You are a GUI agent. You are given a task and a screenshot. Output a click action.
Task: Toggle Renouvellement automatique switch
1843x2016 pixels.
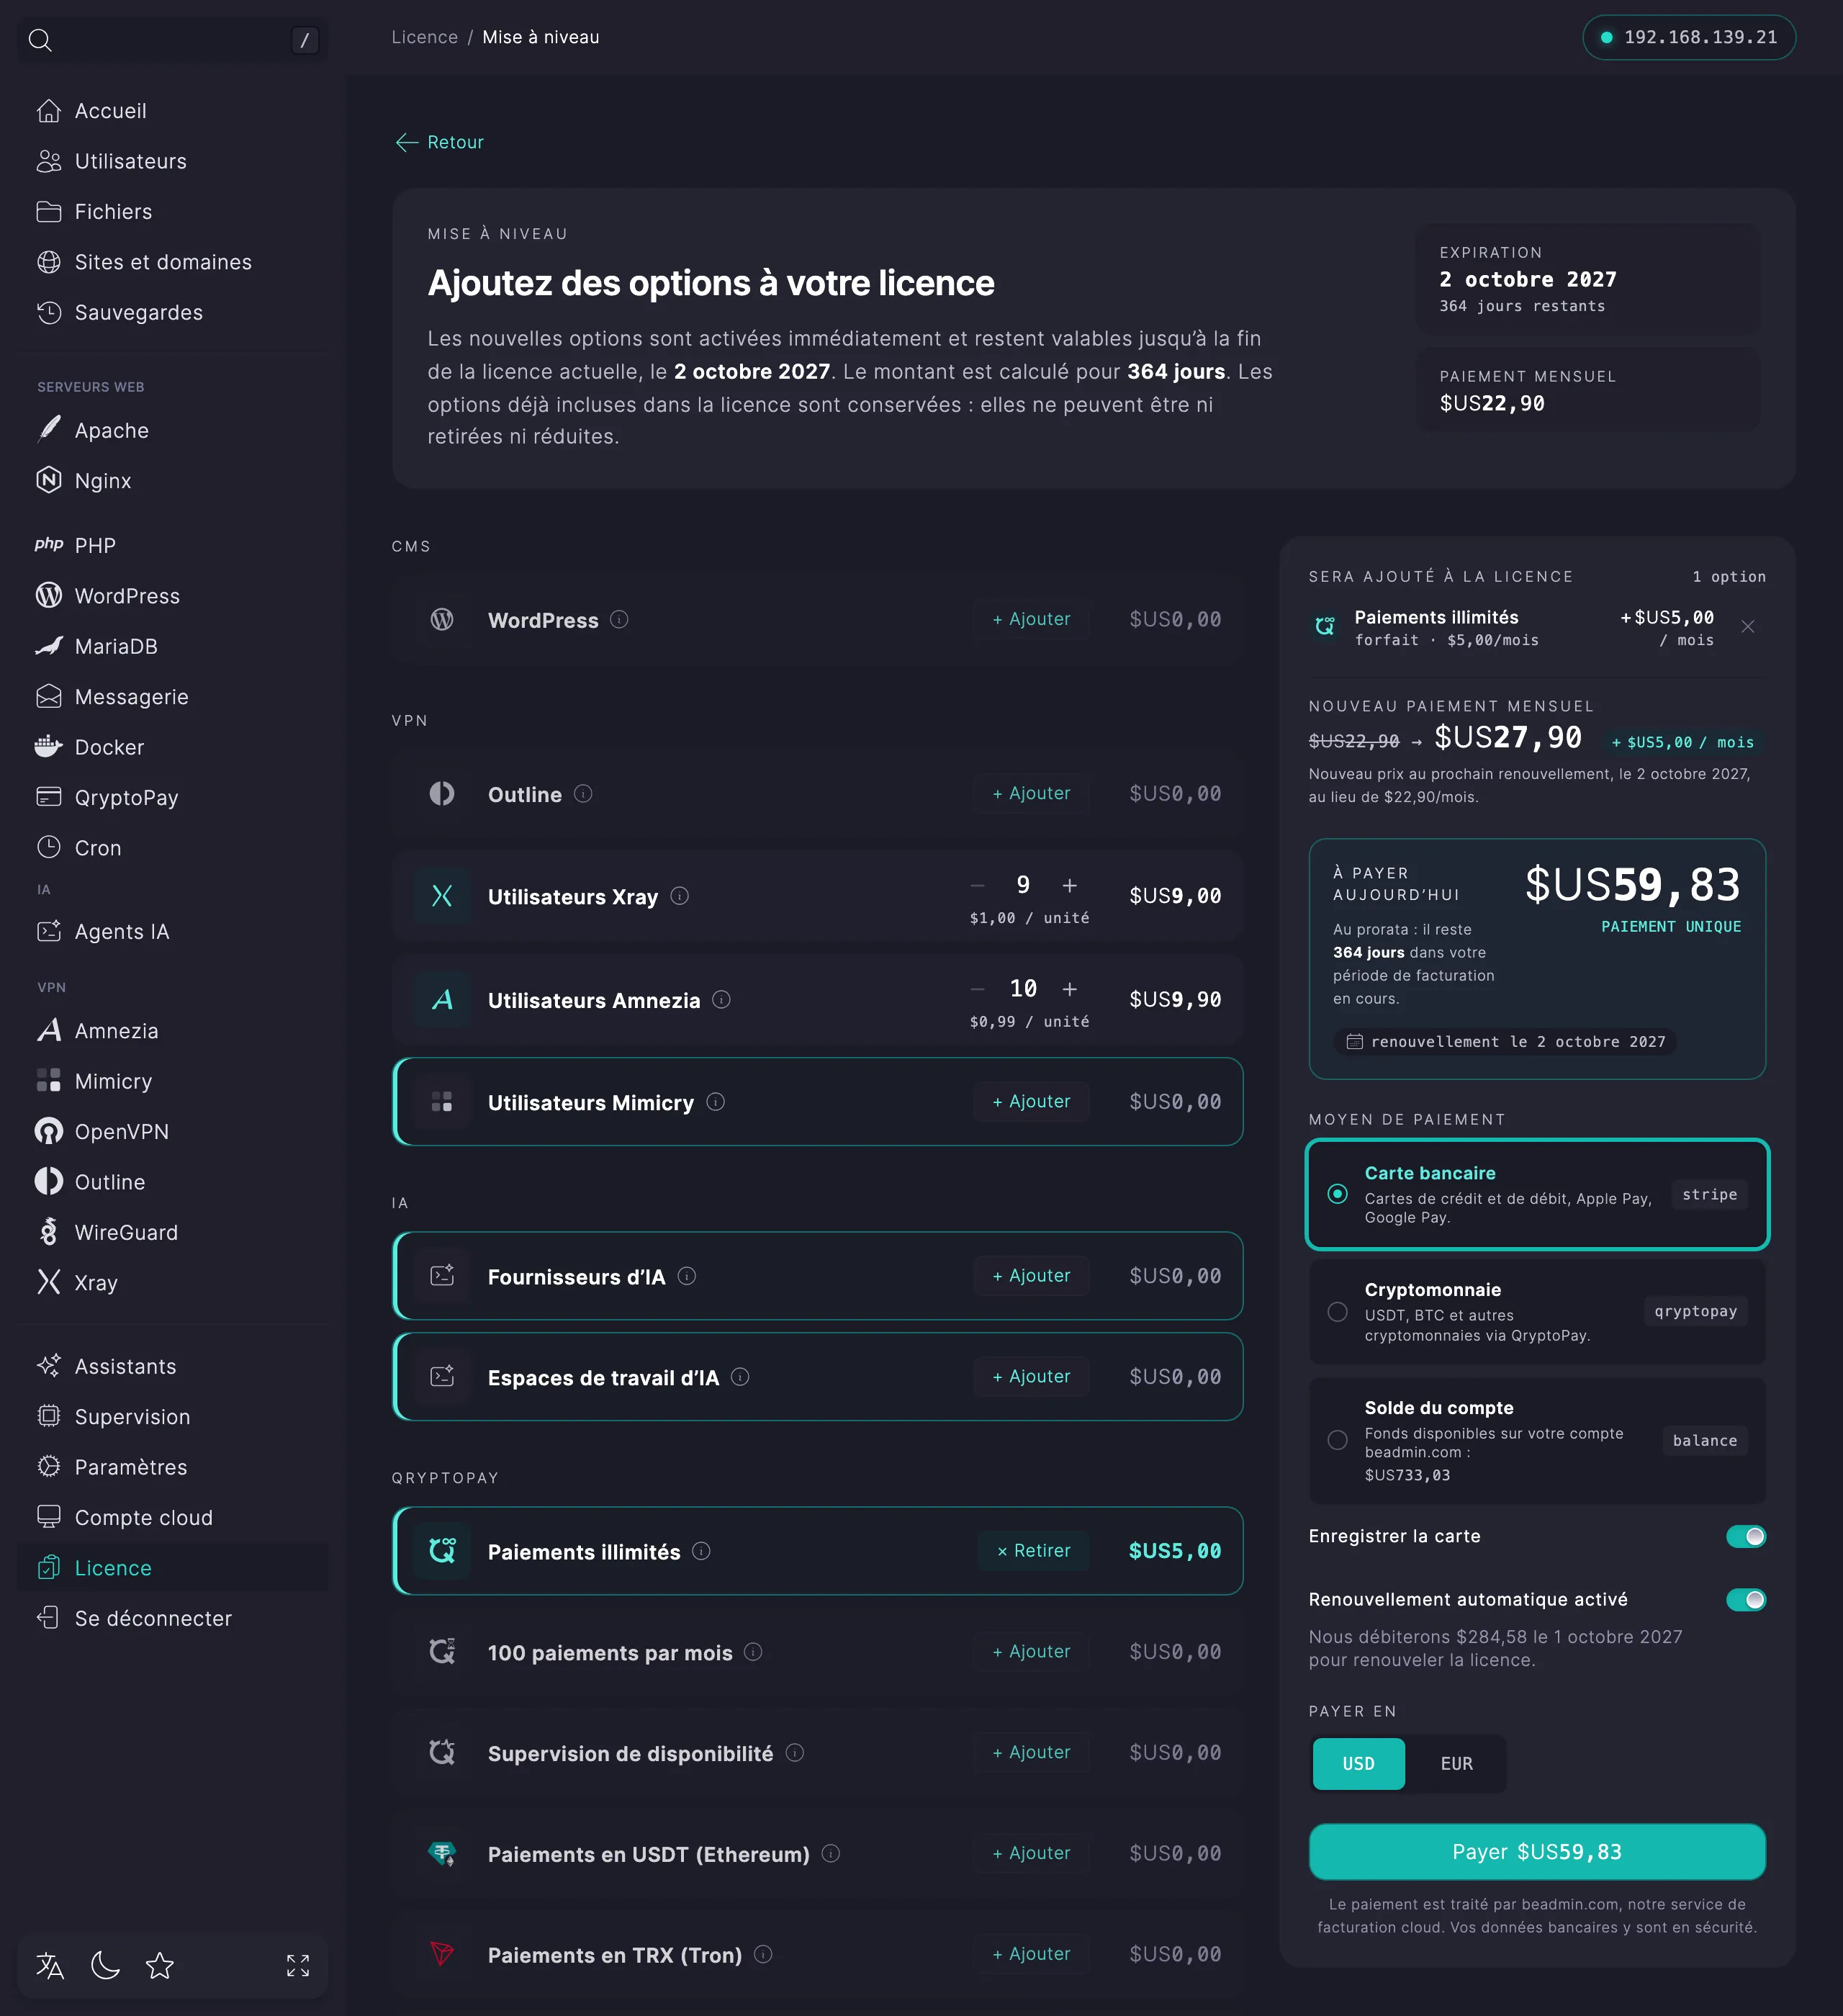(x=1746, y=1600)
